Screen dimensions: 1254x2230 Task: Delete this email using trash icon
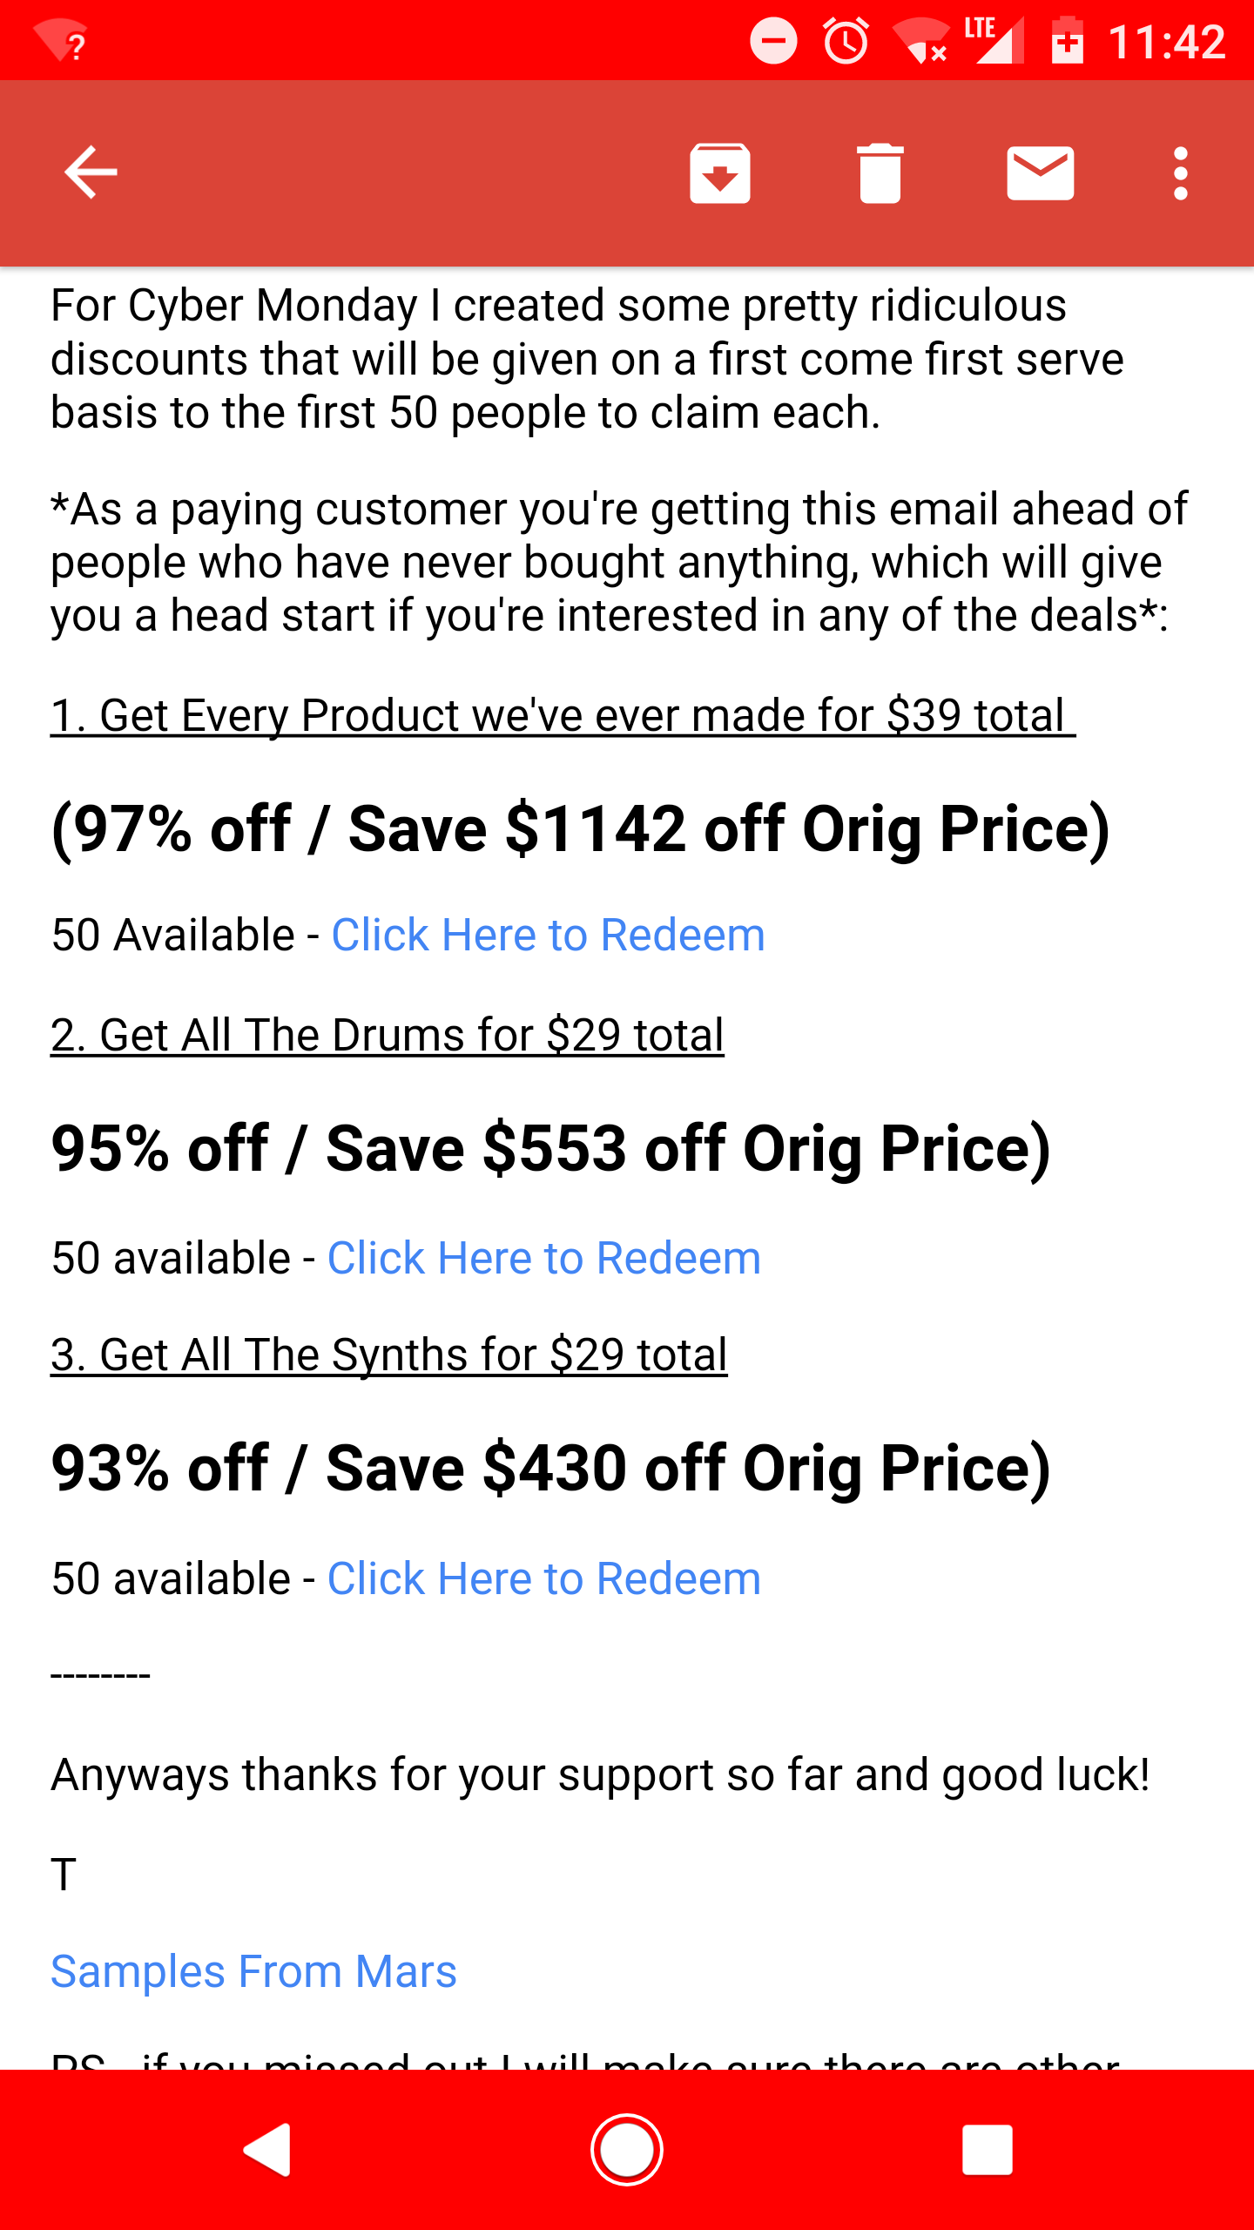click(x=880, y=172)
